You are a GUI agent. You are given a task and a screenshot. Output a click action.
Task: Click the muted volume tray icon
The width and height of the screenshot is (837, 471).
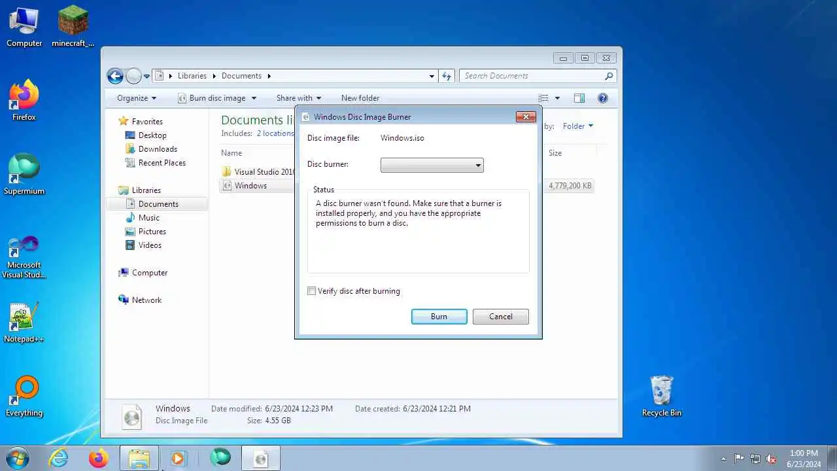tap(771, 459)
